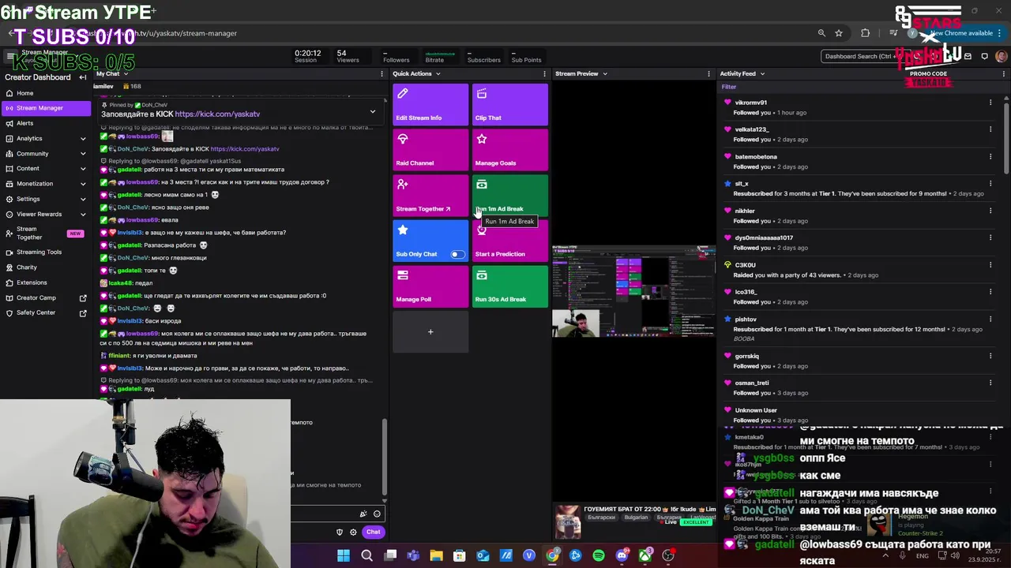1011x568 pixels.
Task: Open the Edit Stream Info quick action
Action: pos(430,105)
